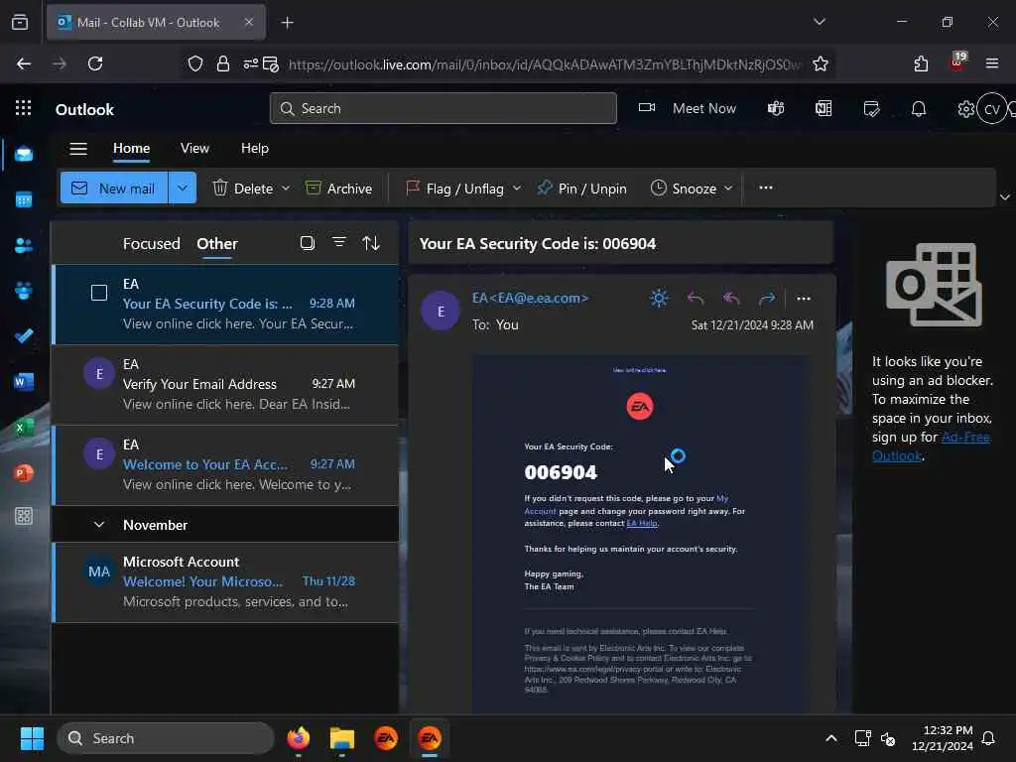1016x762 pixels.
Task: Open Outlook notifications bell
Action: pyautogui.click(x=919, y=108)
